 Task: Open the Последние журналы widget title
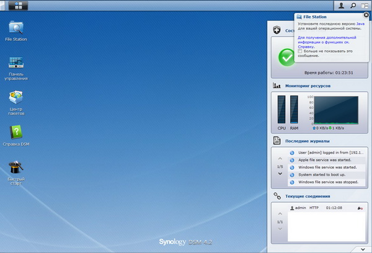point(306,141)
